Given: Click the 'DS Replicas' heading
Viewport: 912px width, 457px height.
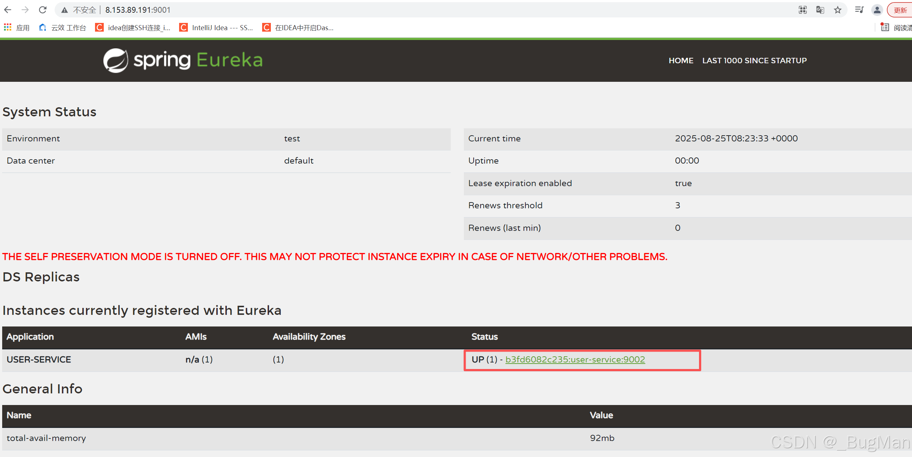Looking at the screenshot, I should (41, 277).
